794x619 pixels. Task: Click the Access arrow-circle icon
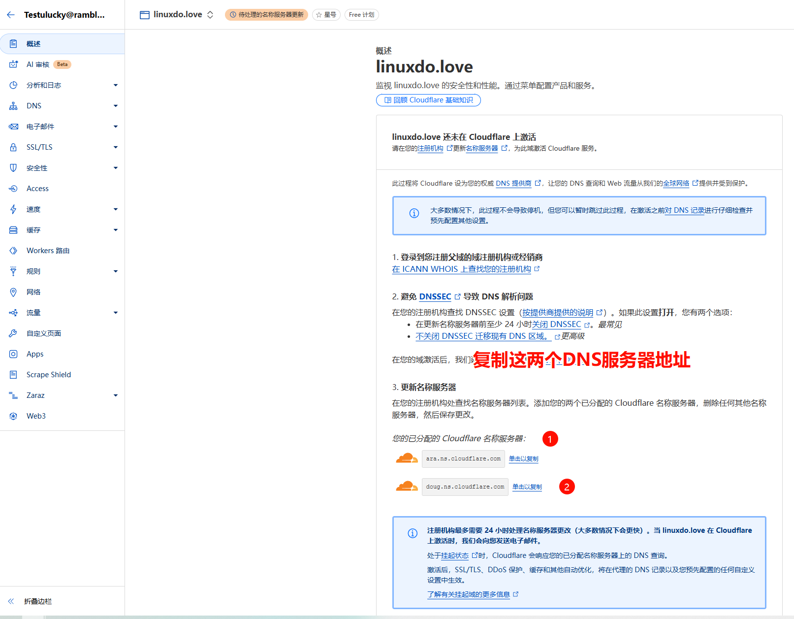13,189
